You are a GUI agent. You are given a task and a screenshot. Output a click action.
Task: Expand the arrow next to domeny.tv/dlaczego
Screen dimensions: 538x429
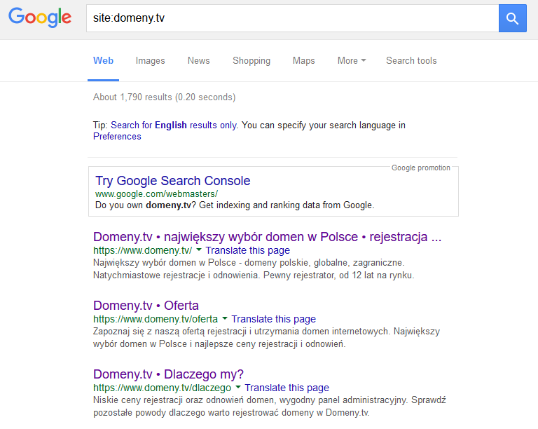click(x=238, y=387)
